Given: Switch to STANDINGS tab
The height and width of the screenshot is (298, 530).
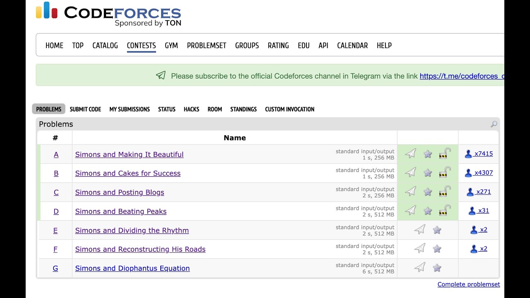Looking at the screenshot, I should tap(243, 109).
